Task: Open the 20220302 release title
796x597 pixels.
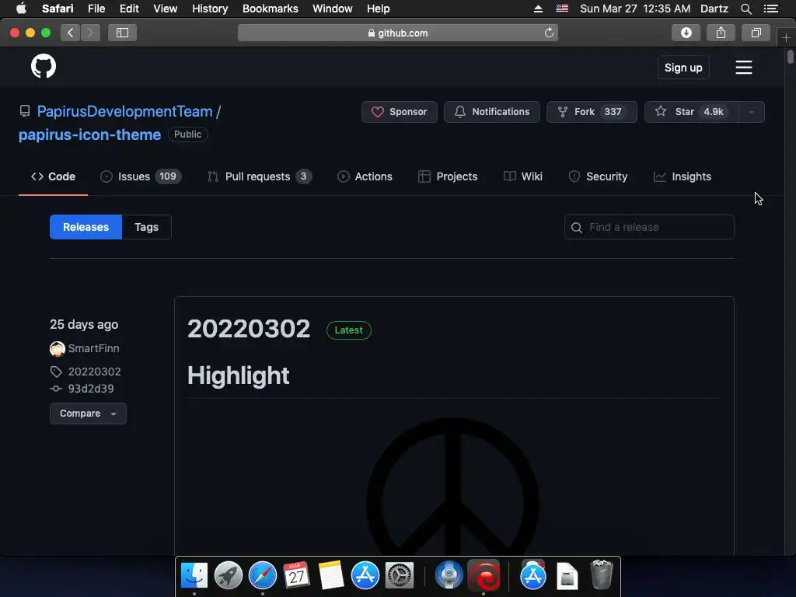Action: pyautogui.click(x=249, y=329)
